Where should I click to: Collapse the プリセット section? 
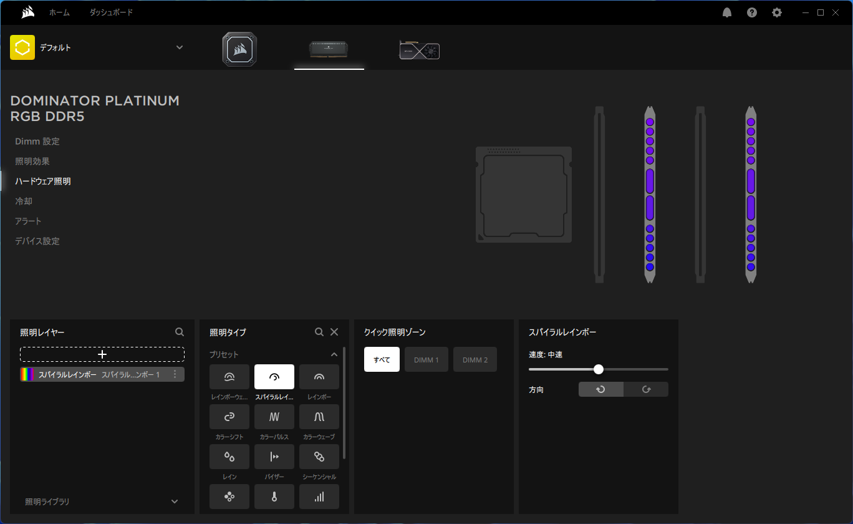coord(334,354)
